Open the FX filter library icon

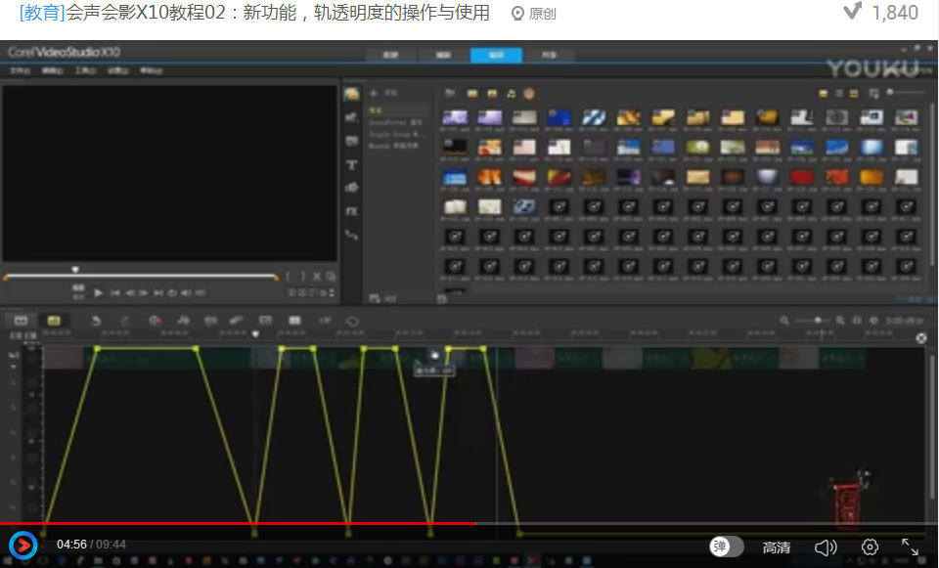351,211
